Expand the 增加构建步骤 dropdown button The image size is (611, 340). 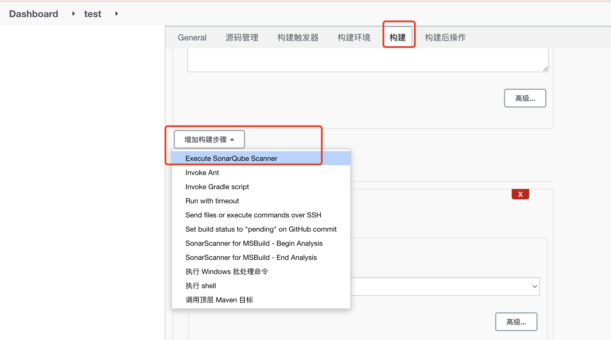click(x=209, y=139)
